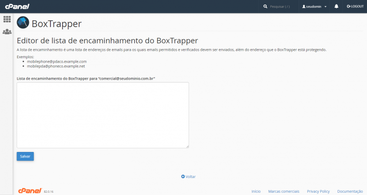Open notifications bell icon

pos(336,6)
